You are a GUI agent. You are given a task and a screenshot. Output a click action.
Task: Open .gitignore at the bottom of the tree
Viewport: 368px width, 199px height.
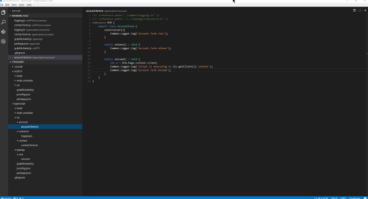45,178
